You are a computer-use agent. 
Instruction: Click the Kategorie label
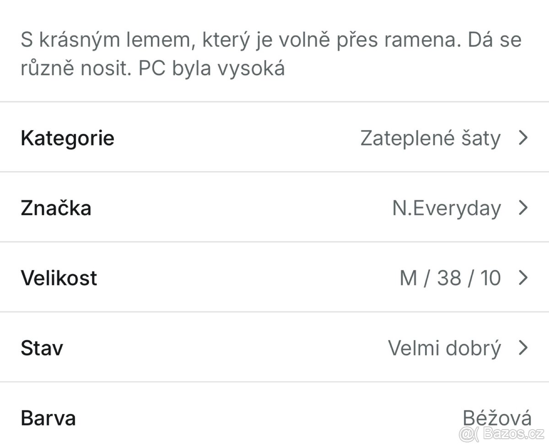click(67, 138)
